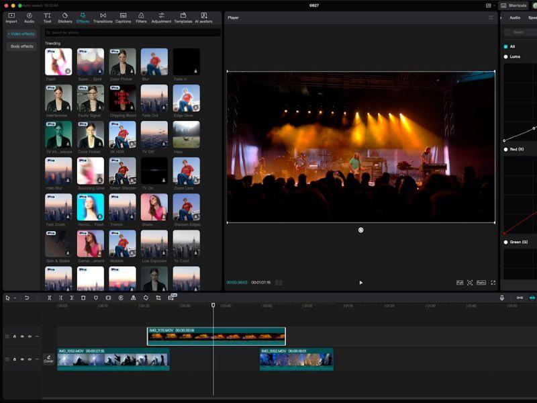Click the Crop tool in timeline toolbar
The height and width of the screenshot is (403, 537).
tap(158, 298)
